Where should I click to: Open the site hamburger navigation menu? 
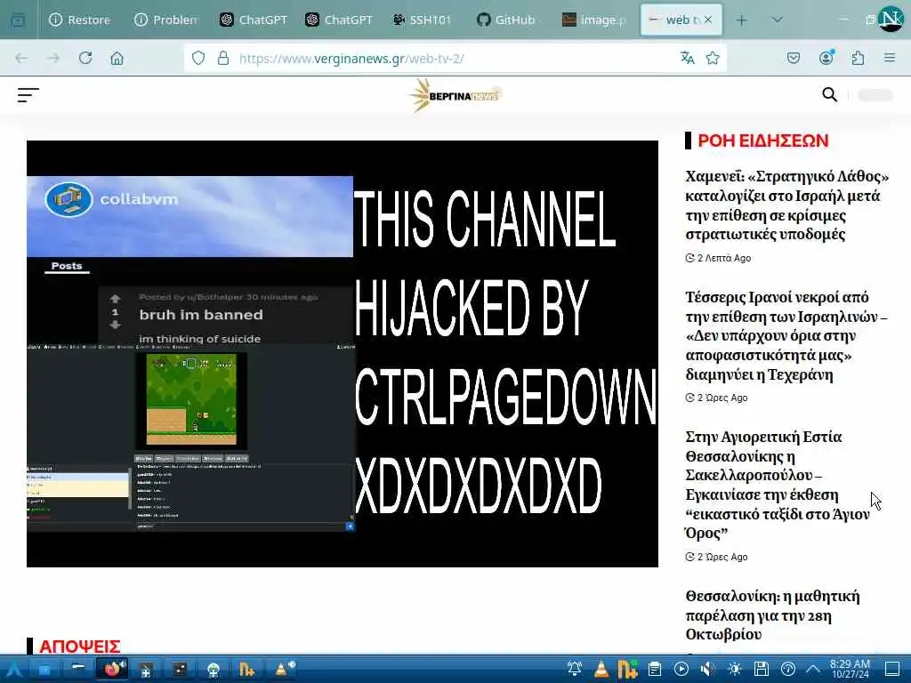[x=28, y=94]
